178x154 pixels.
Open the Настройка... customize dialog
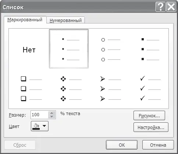coord(151,127)
